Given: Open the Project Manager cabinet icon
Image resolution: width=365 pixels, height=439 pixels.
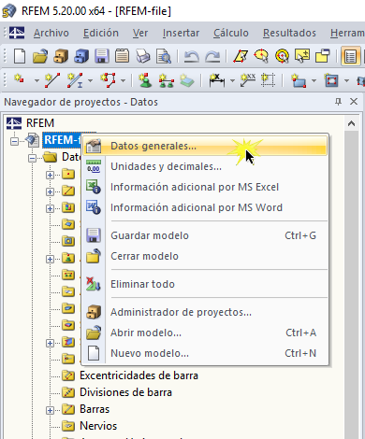Looking at the screenshot, I should click(61, 56).
